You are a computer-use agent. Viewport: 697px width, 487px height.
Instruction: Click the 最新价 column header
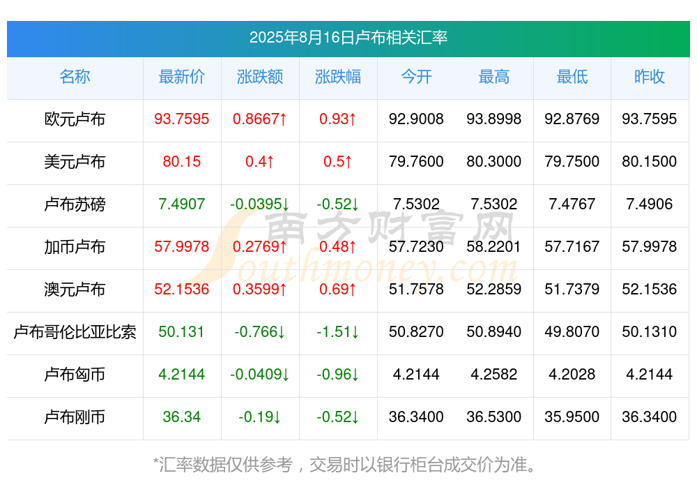pos(182,77)
